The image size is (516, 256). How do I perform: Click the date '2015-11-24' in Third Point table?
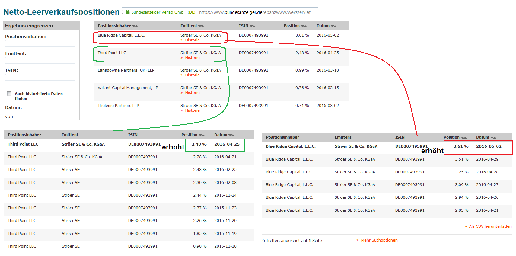[225, 195]
